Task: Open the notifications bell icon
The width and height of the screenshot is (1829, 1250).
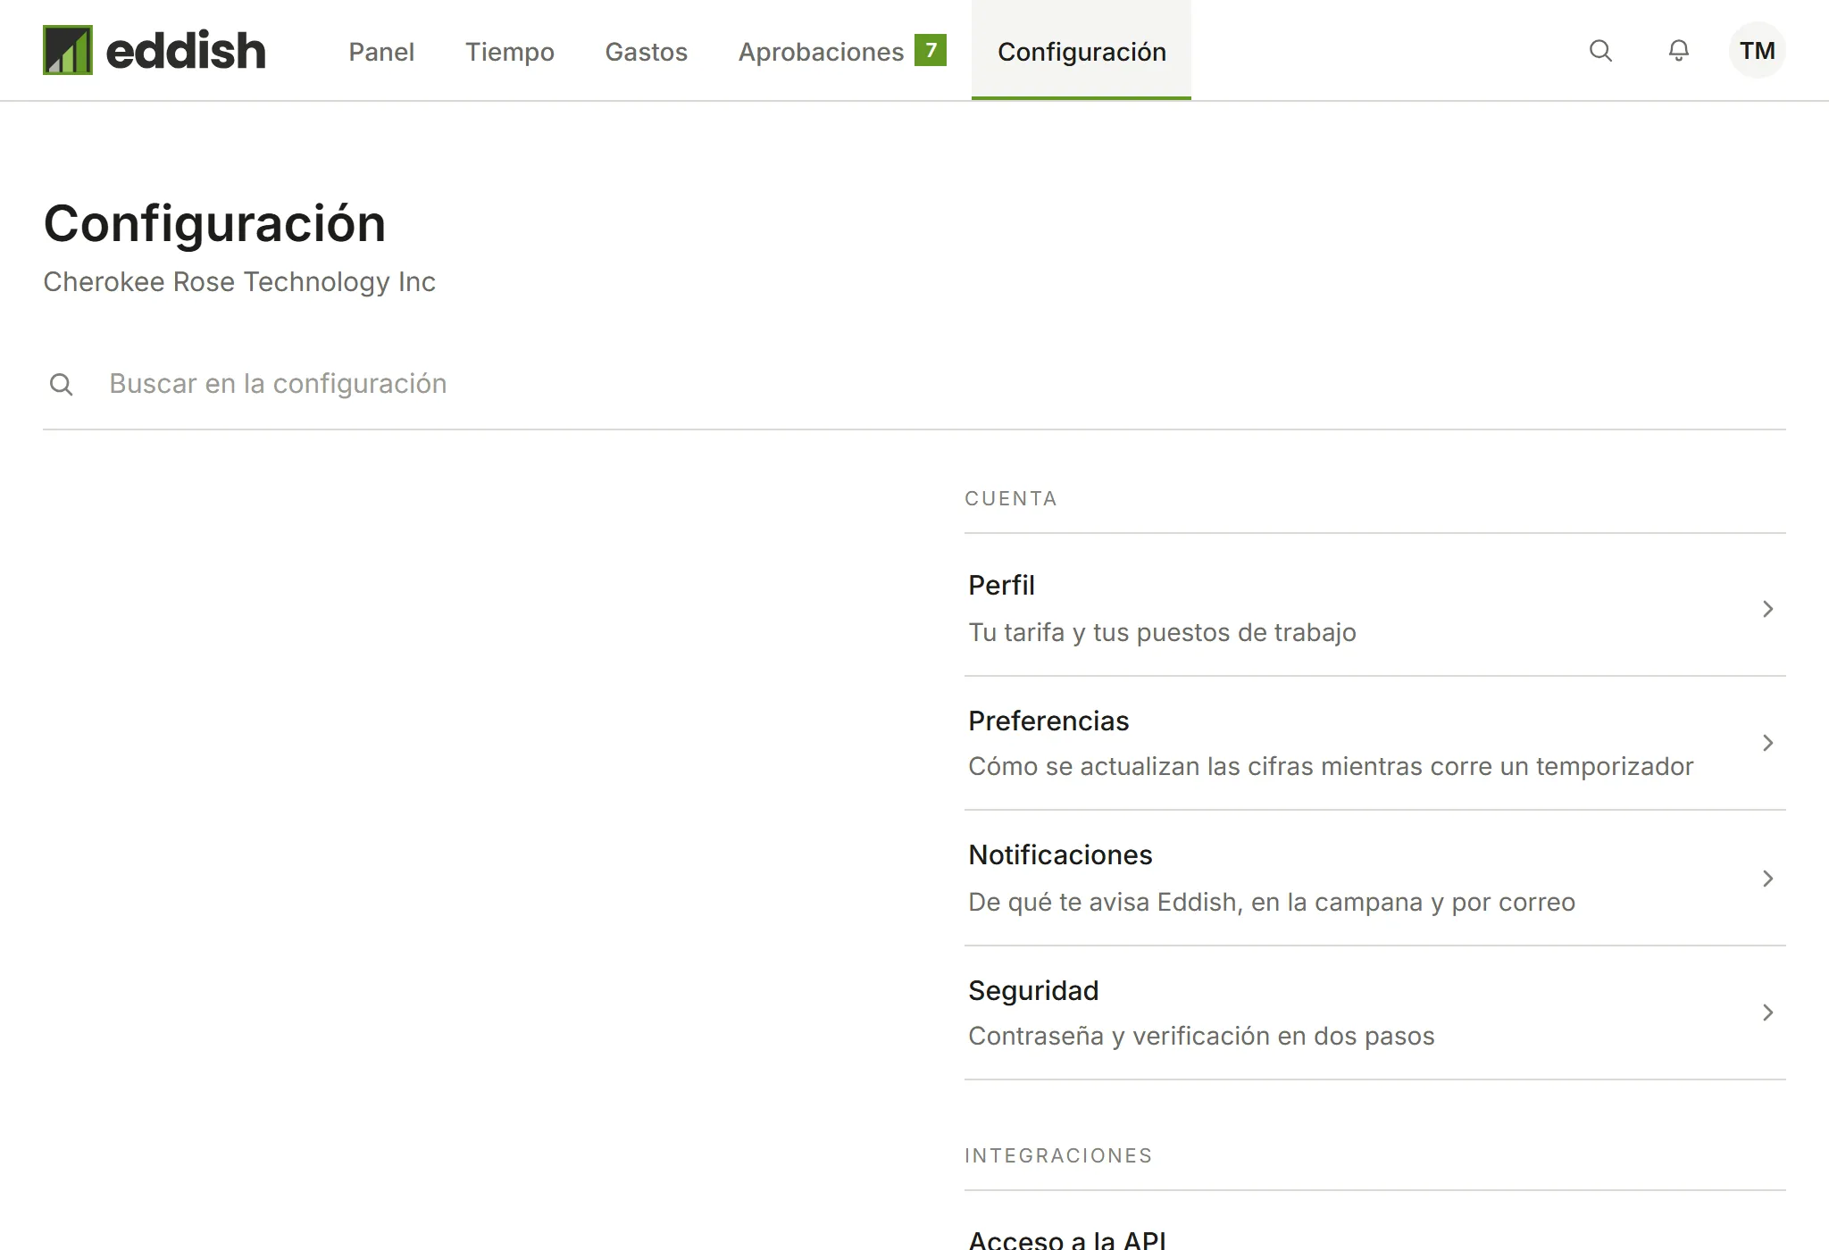Action: [1679, 50]
